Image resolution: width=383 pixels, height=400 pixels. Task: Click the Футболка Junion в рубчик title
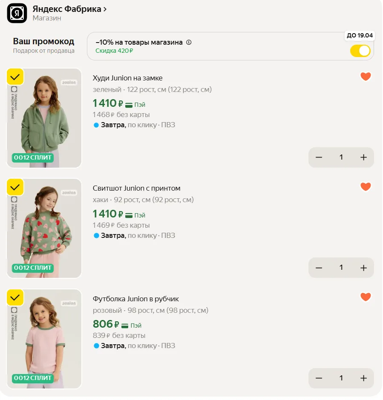[135, 299]
